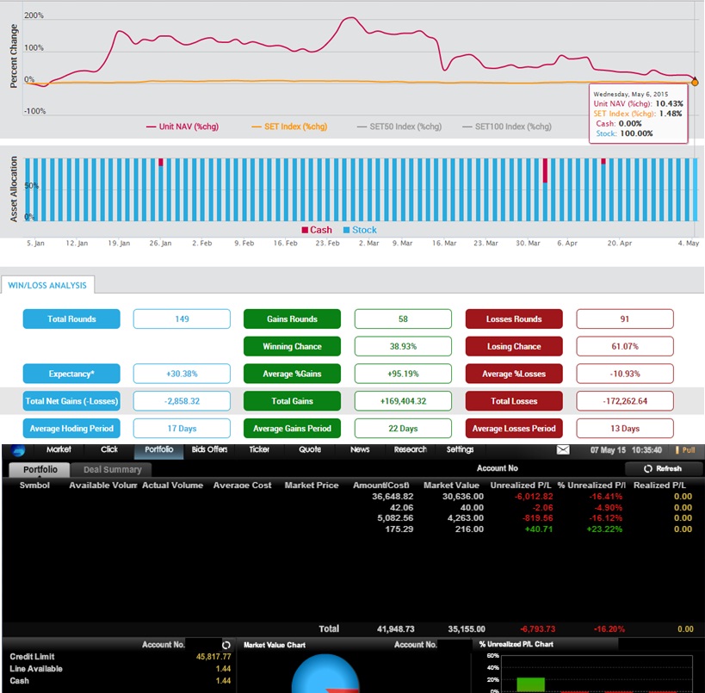Click the 61.07% losing chance value
This screenshot has width=705, height=693.
tap(625, 346)
